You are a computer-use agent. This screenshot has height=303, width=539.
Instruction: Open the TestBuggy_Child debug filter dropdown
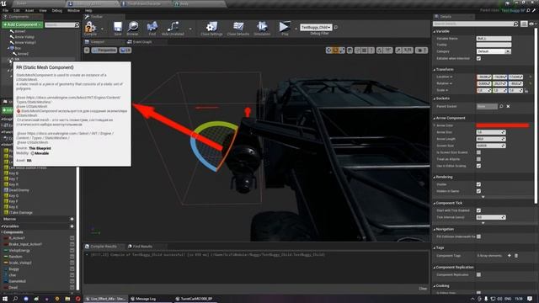pos(316,27)
